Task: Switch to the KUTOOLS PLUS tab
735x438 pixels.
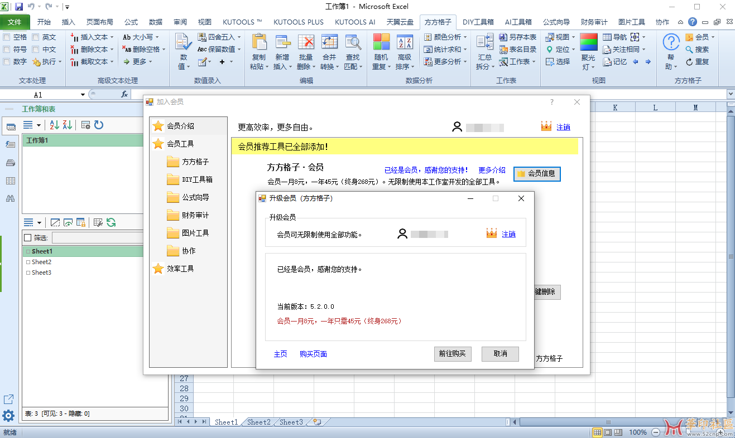Action: [x=298, y=22]
